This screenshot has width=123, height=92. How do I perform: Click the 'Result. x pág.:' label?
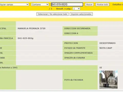[x=64, y=9]
